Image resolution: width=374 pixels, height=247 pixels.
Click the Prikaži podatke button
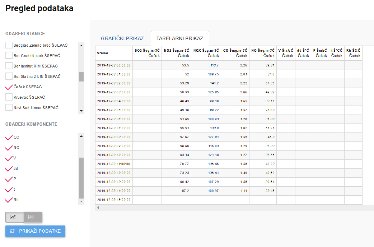[x=35, y=231]
